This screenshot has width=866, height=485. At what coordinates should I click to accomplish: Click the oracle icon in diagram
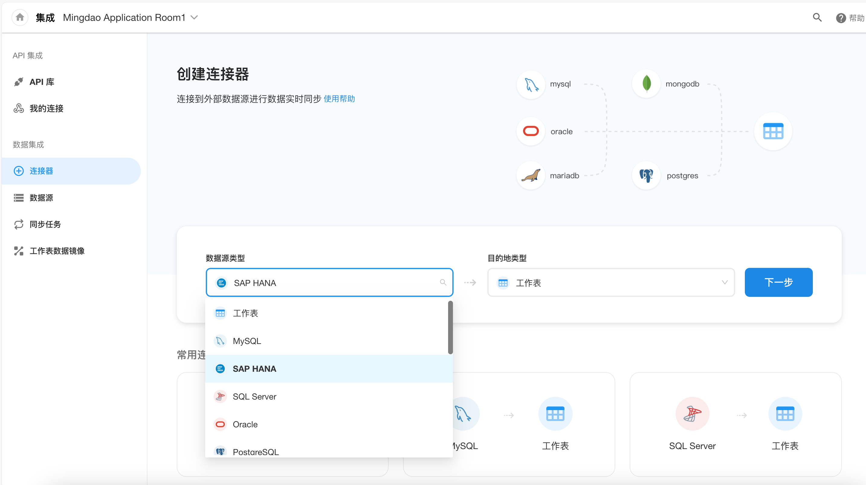click(531, 131)
